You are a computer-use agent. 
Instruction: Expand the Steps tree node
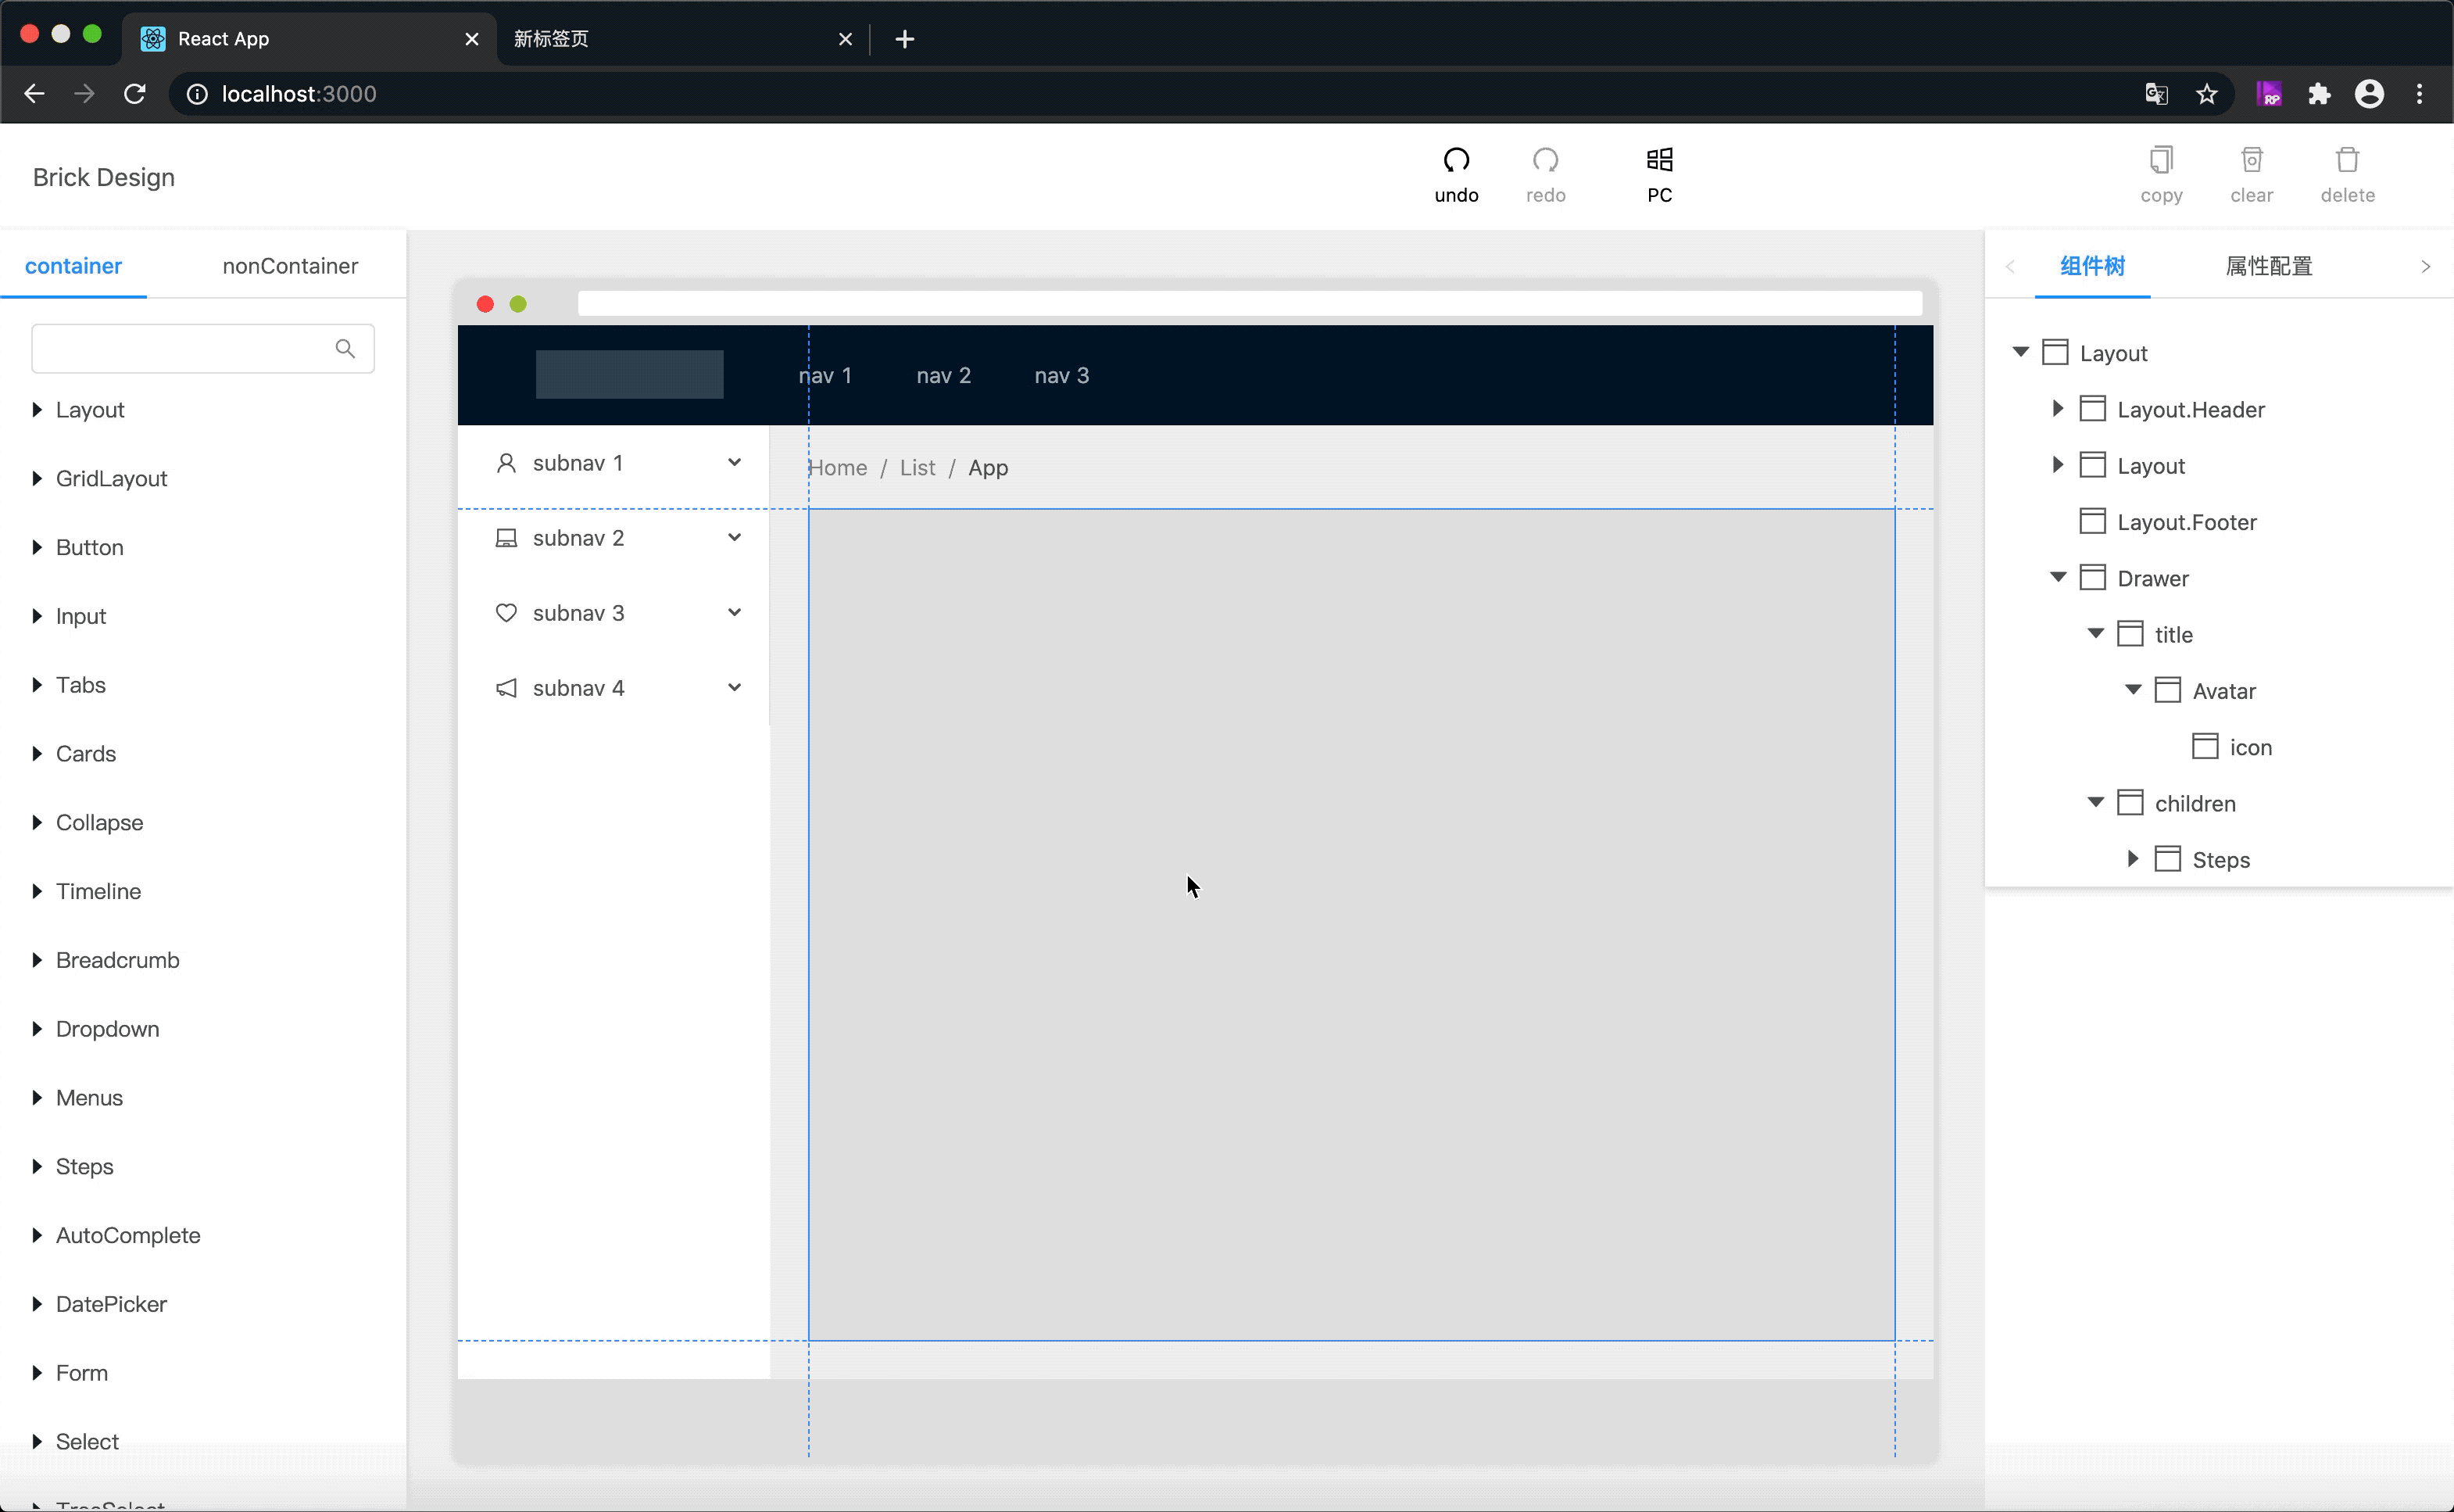tap(2131, 859)
